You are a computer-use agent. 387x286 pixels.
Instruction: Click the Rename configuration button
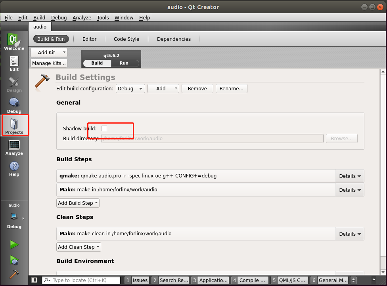point(232,89)
